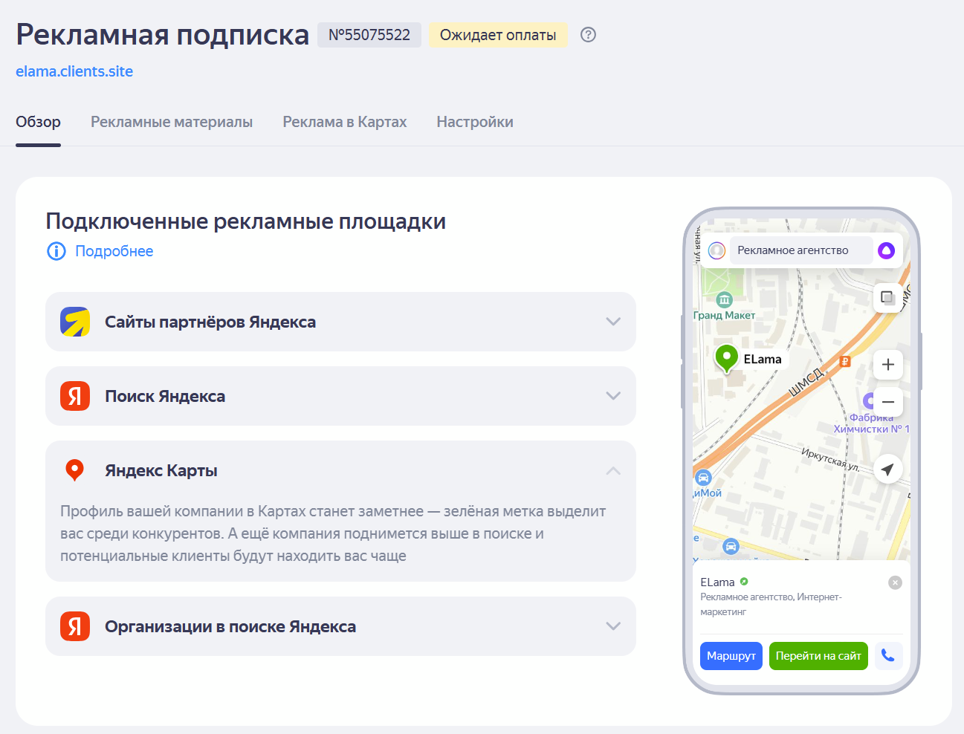Click the Гранд Макет museum marker
964x734 pixels.
click(725, 300)
